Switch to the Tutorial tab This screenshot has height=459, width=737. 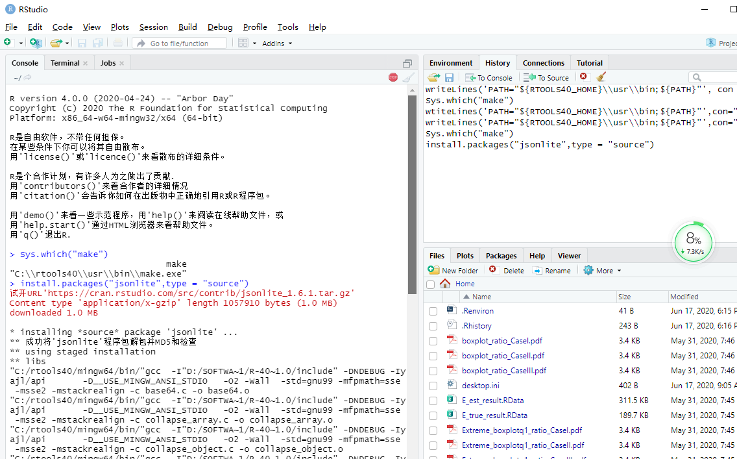[x=590, y=63]
